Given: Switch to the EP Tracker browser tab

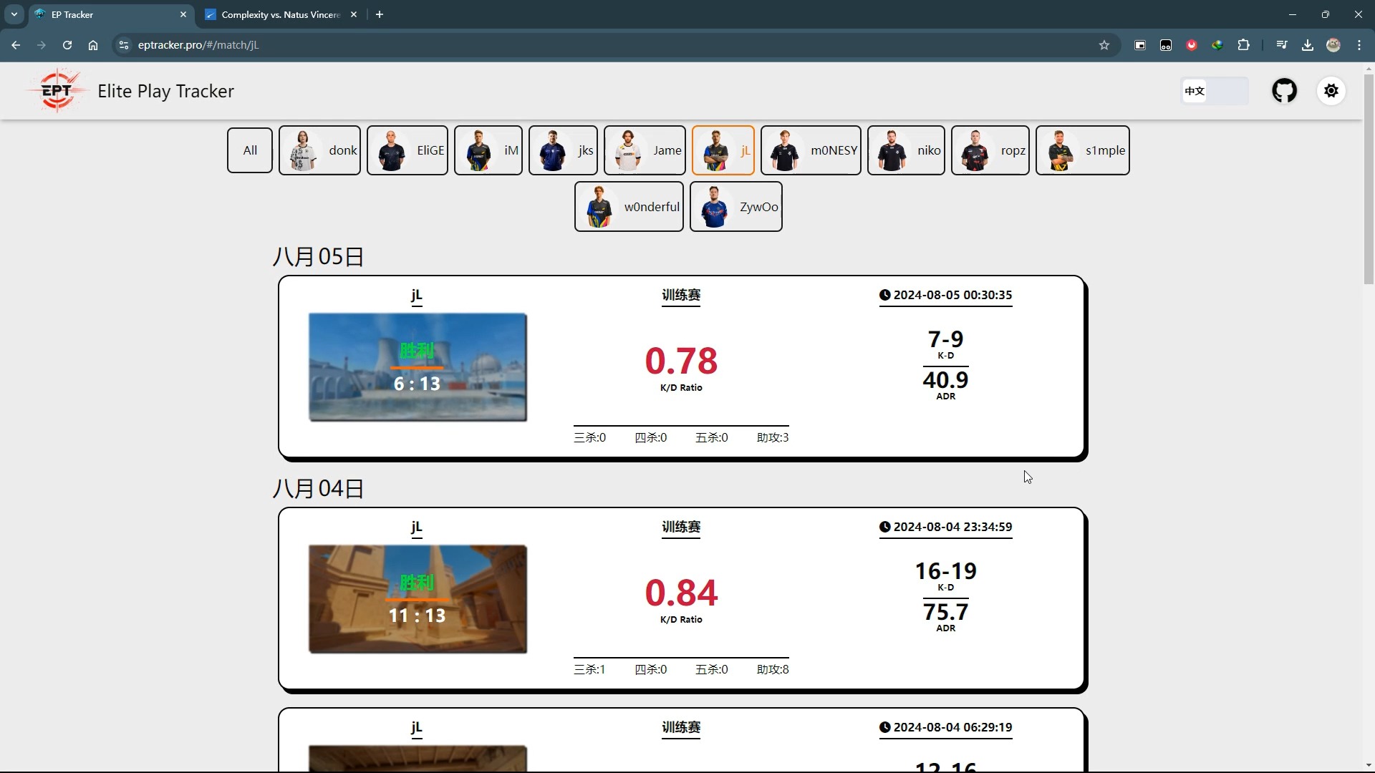Looking at the screenshot, I should (111, 14).
